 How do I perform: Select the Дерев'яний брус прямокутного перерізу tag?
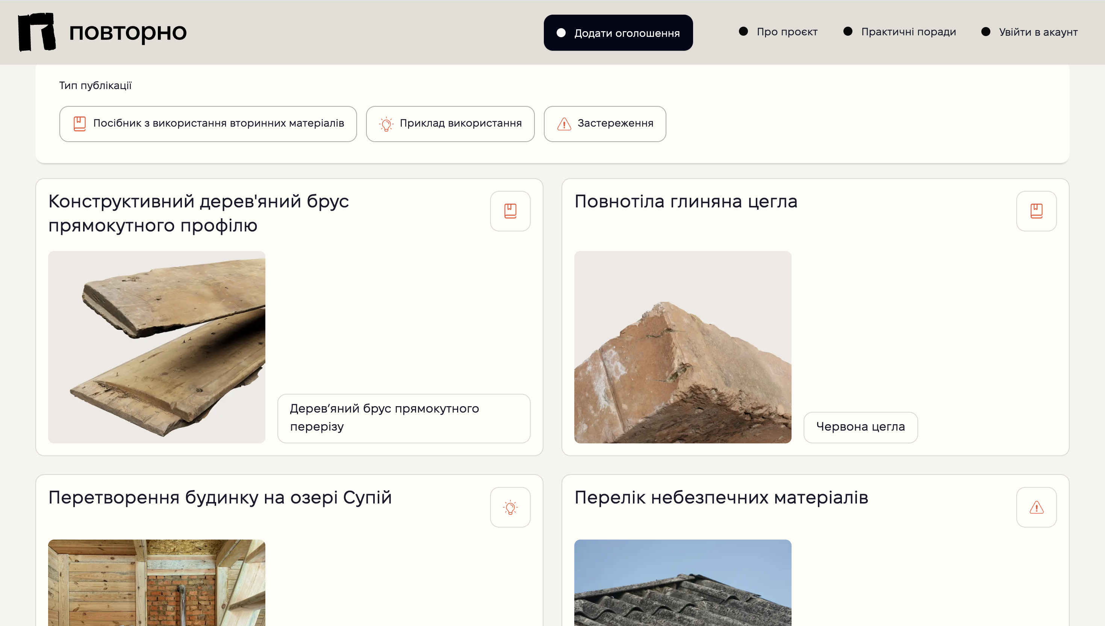(404, 418)
